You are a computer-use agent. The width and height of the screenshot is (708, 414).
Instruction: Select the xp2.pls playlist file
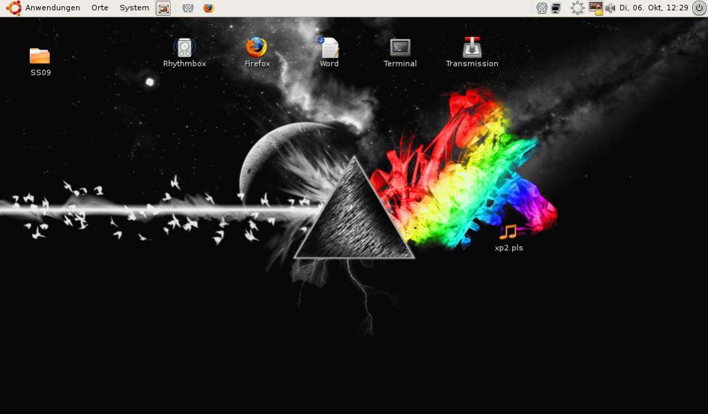pyautogui.click(x=509, y=232)
